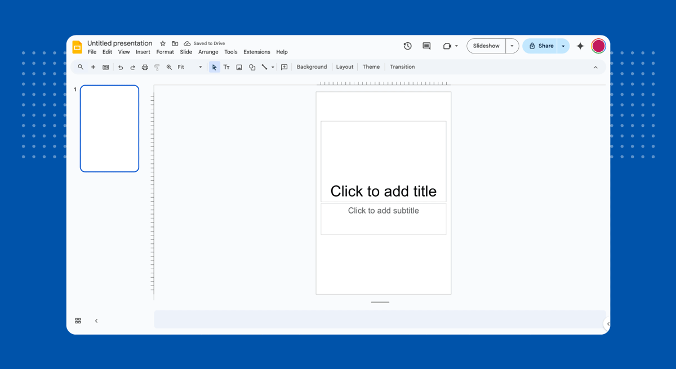Open the search menus magnifier tool
This screenshot has height=369, width=676.
[x=81, y=67]
